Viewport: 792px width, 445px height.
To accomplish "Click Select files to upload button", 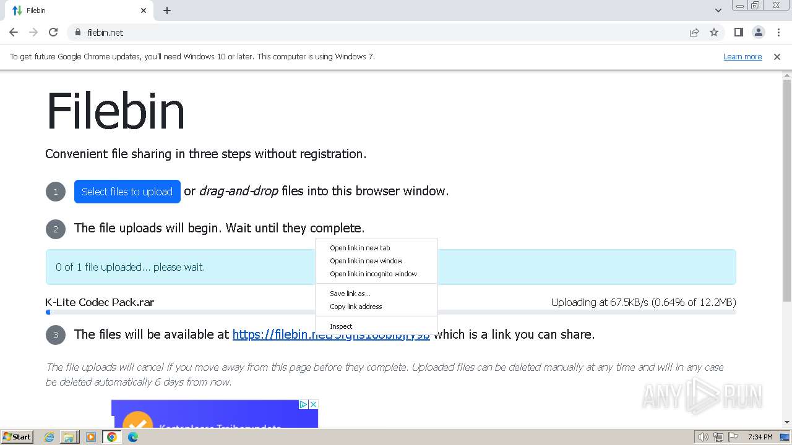I will [x=127, y=192].
